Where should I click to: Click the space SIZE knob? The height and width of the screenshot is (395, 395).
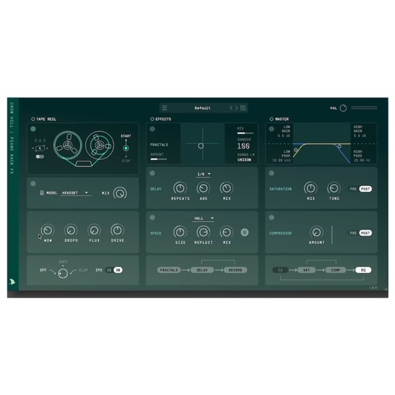[180, 232]
